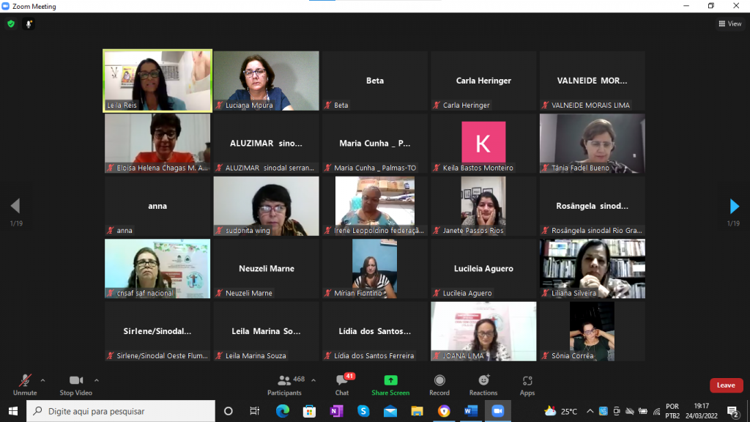Image resolution: width=750 pixels, height=422 pixels.
Task: Expand audio options arrow next to Unmute
Action: (42, 380)
